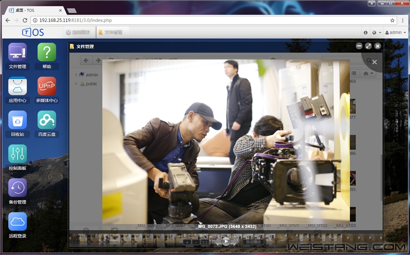The width and height of the screenshot is (410, 255).
Task: Close the 文件管理 window
Action: coord(378,46)
